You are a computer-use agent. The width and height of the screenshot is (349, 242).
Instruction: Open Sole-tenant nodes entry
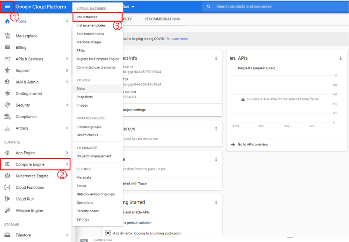click(90, 34)
